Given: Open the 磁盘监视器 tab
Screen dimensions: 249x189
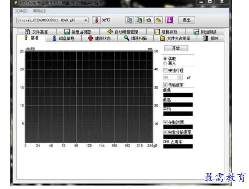Looking at the screenshot, I should pos(77,32).
